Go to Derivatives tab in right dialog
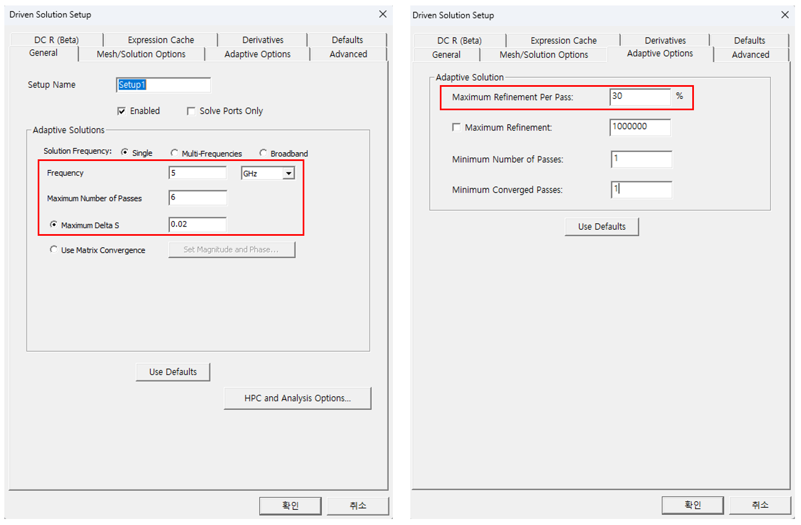The width and height of the screenshot is (801, 525). (x=665, y=40)
